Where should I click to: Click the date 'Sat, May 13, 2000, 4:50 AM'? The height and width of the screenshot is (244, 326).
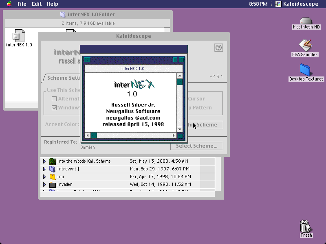click(x=159, y=161)
